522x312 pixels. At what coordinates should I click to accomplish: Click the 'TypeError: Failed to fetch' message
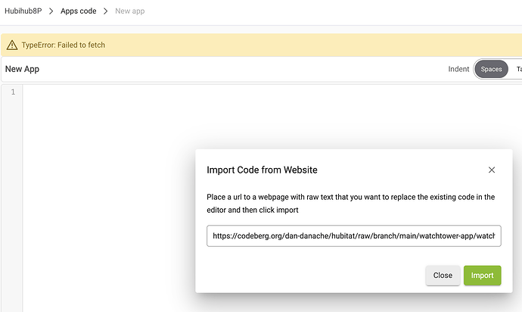64,45
